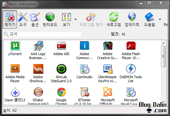Select the Daum 클리너 program icon
This screenshot has width=170, height=116.
click(x=15, y=92)
